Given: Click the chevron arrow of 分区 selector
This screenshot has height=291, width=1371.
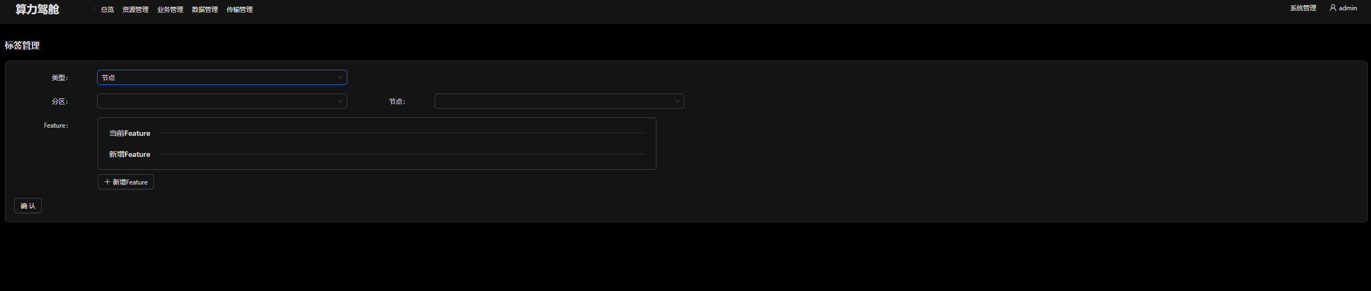Looking at the screenshot, I should (340, 101).
